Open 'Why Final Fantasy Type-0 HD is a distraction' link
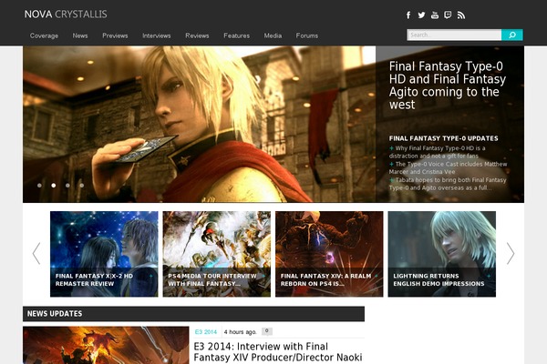 point(437,152)
